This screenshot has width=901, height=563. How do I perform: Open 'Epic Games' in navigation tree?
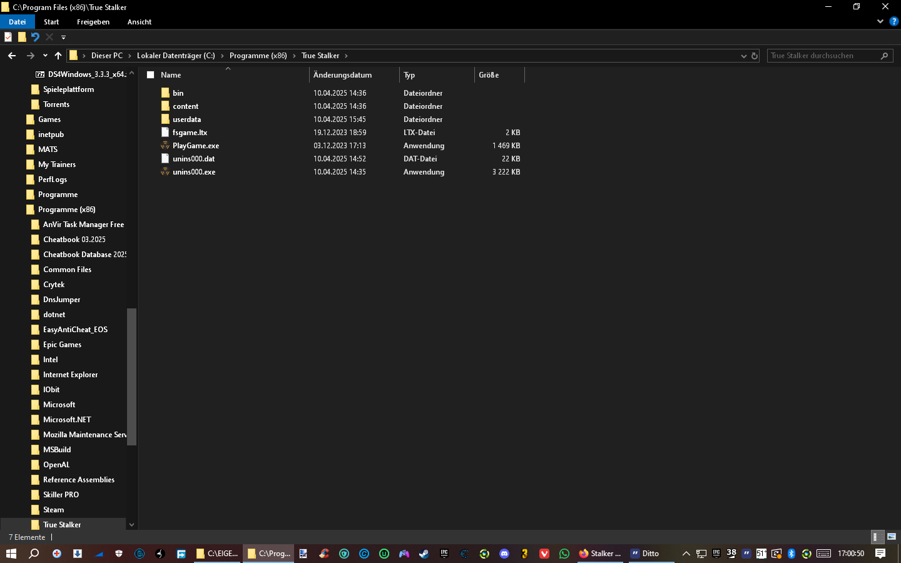63,345
